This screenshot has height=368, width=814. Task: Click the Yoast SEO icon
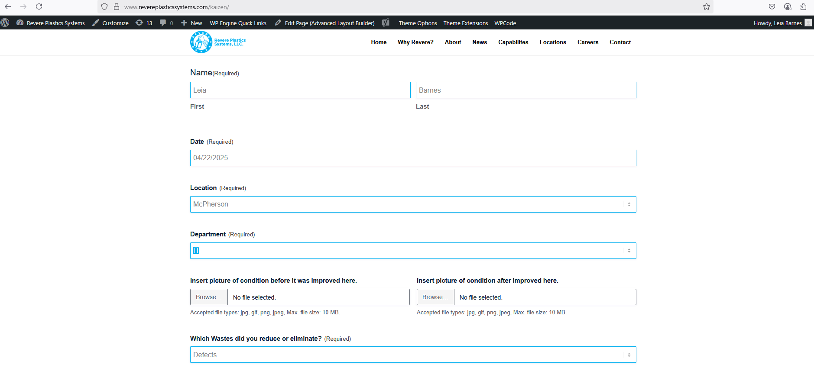click(386, 23)
